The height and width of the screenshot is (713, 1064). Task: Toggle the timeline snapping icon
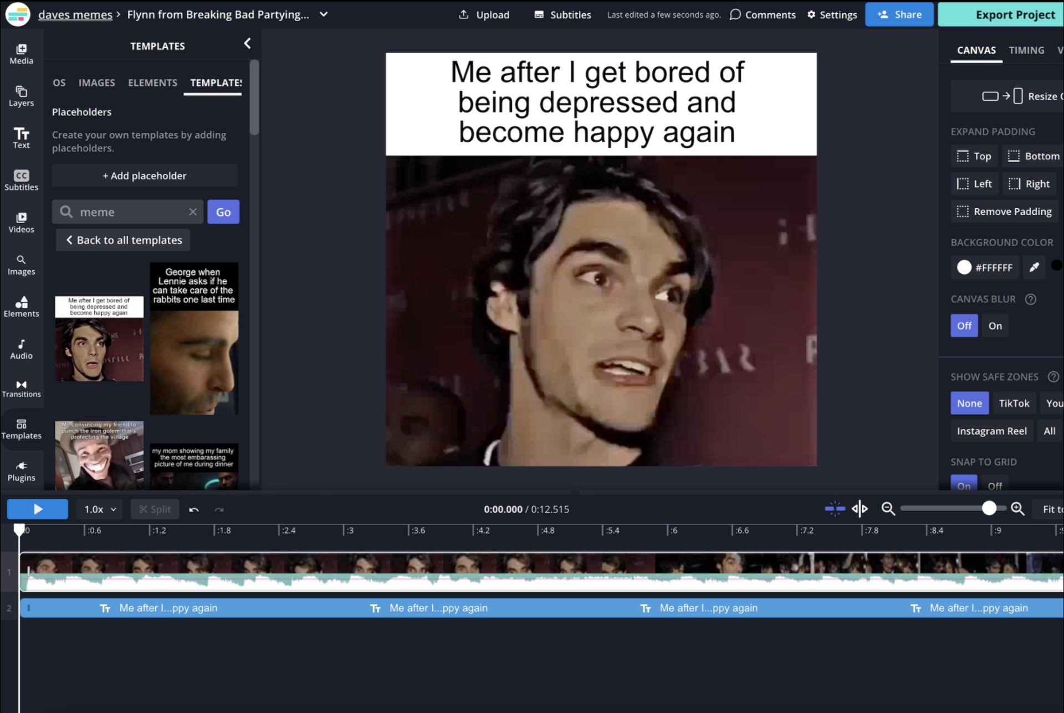coord(835,509)
